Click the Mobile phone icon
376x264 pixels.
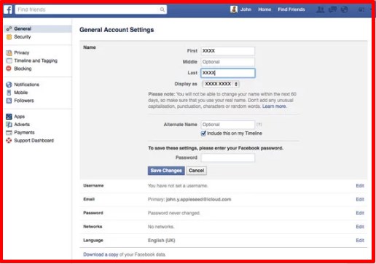pos(9,93)
